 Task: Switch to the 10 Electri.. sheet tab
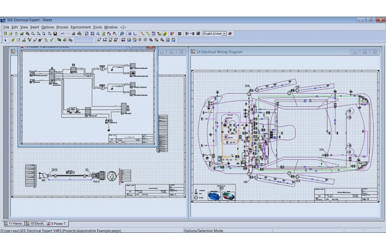(x=36, y=224)
